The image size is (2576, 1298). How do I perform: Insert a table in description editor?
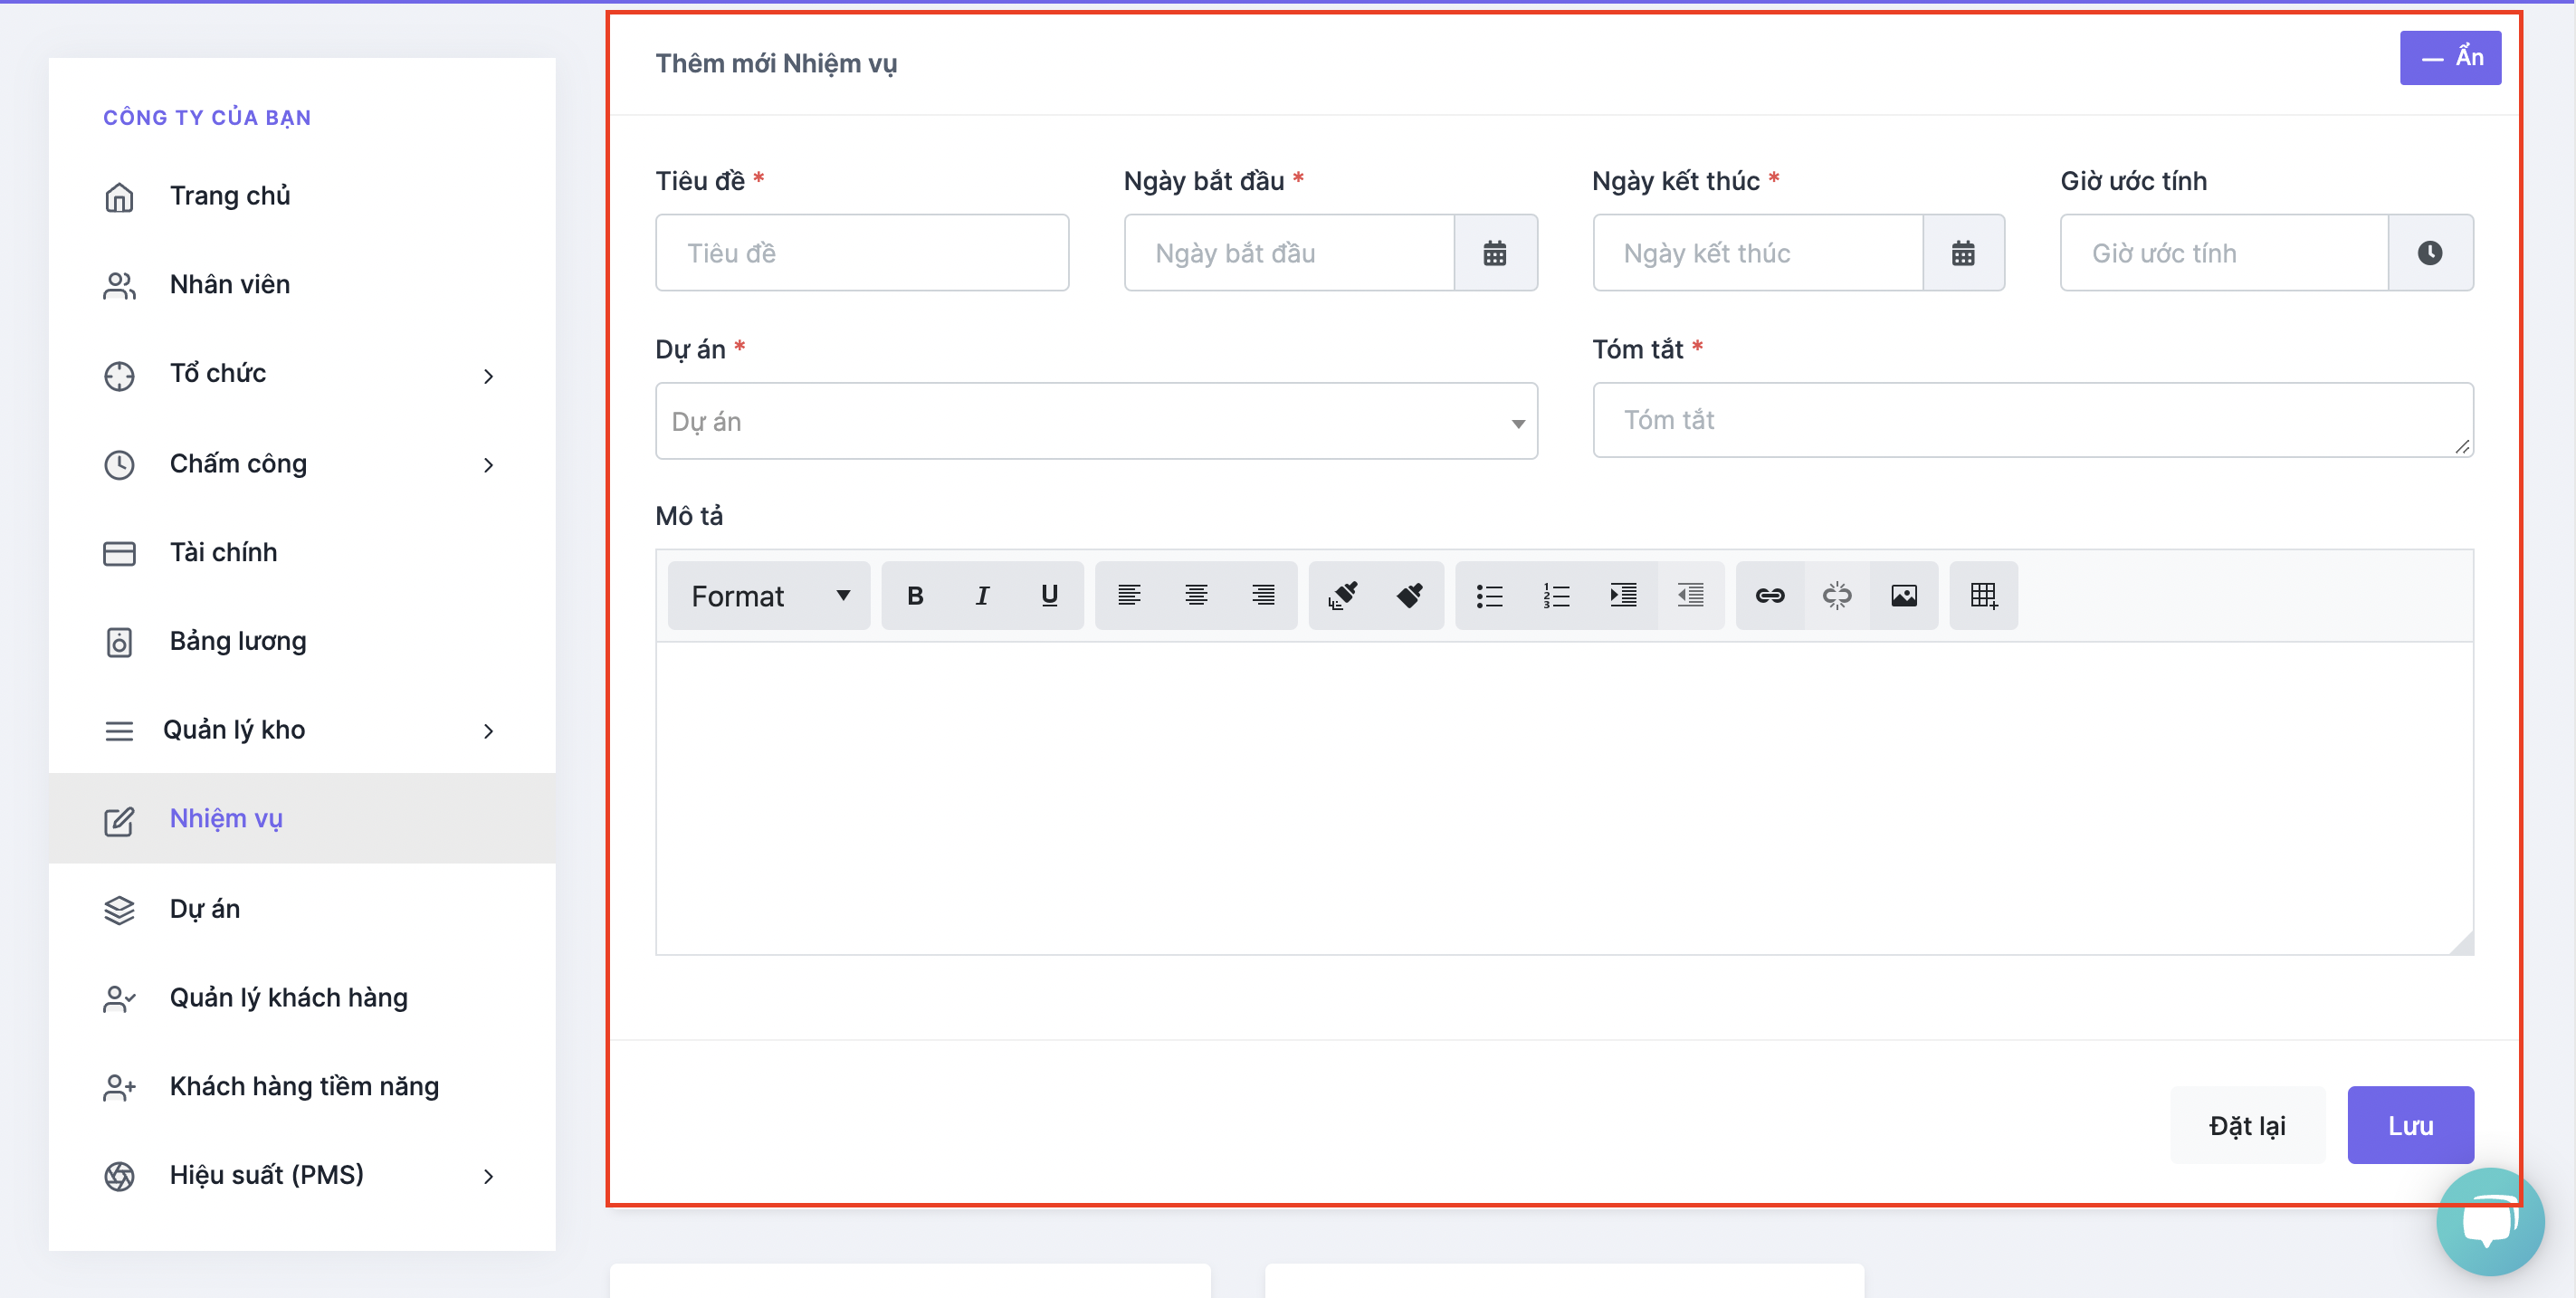[x=1984, y=596]
